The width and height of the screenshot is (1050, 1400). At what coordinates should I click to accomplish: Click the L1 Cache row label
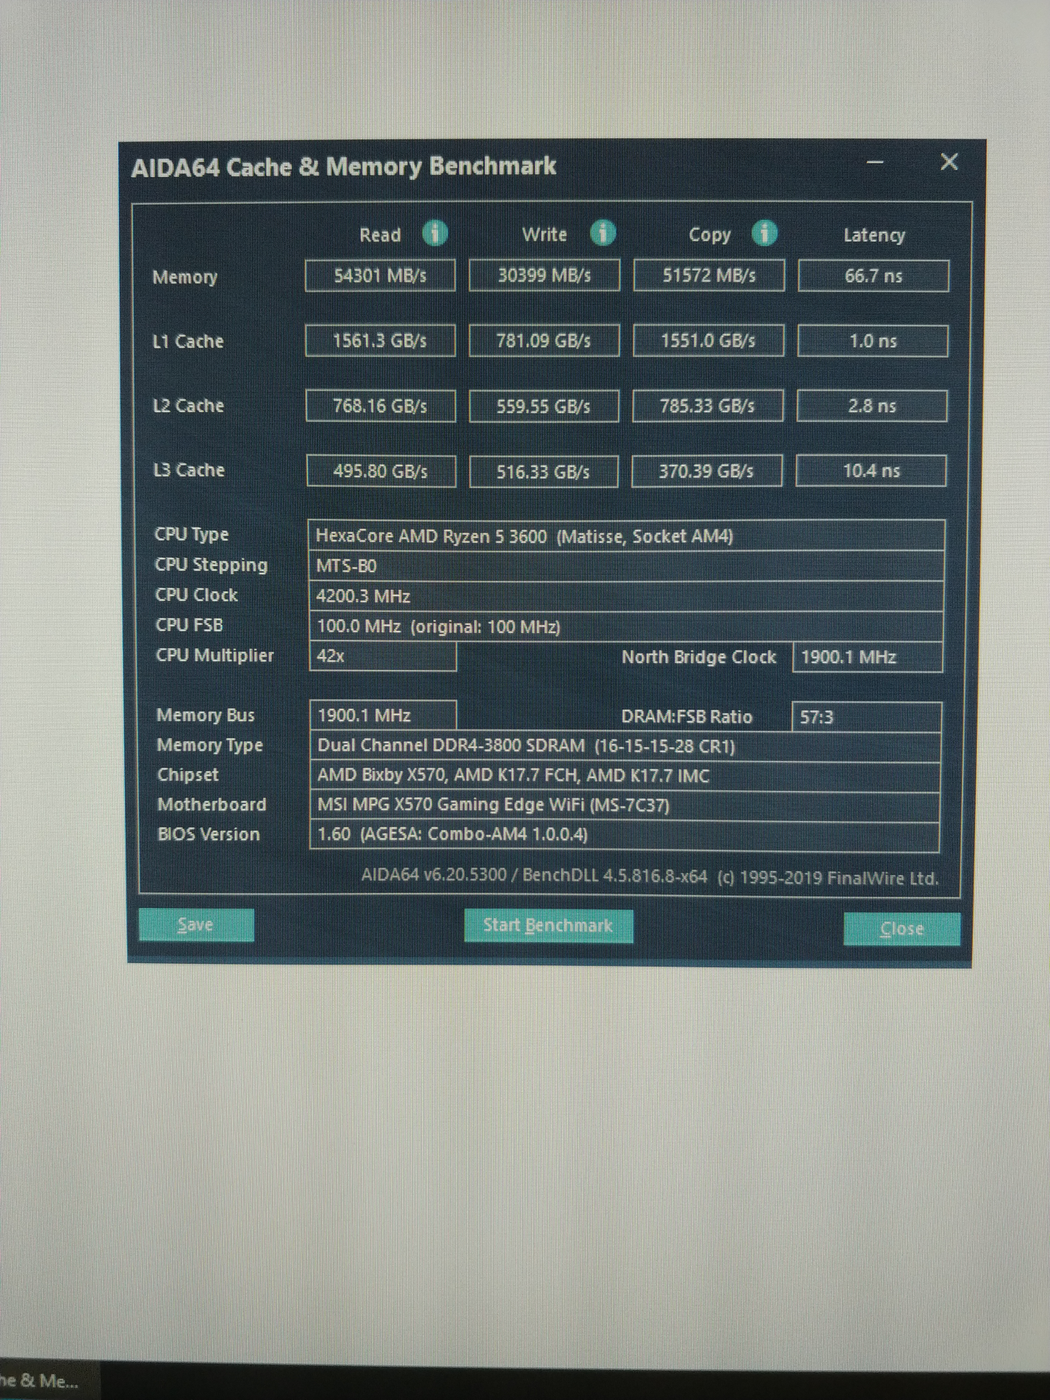tap(188, 341)
